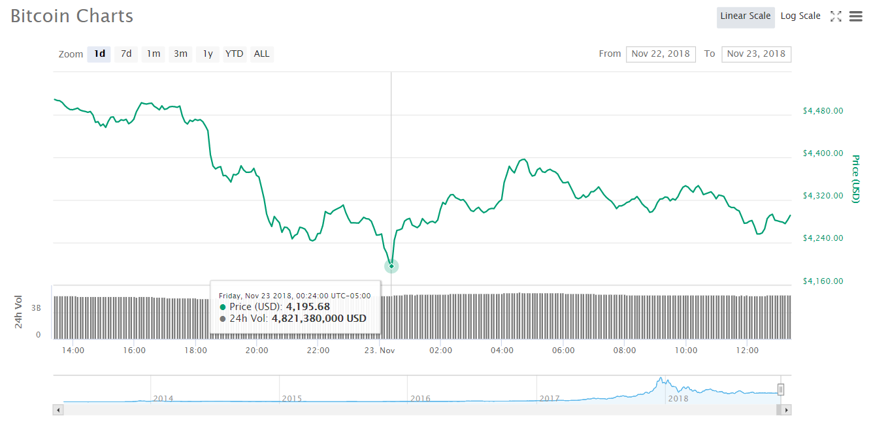Click the 08:00 time axis label
The height and width of the screenshot is (423, 871).
pos(625,351)
